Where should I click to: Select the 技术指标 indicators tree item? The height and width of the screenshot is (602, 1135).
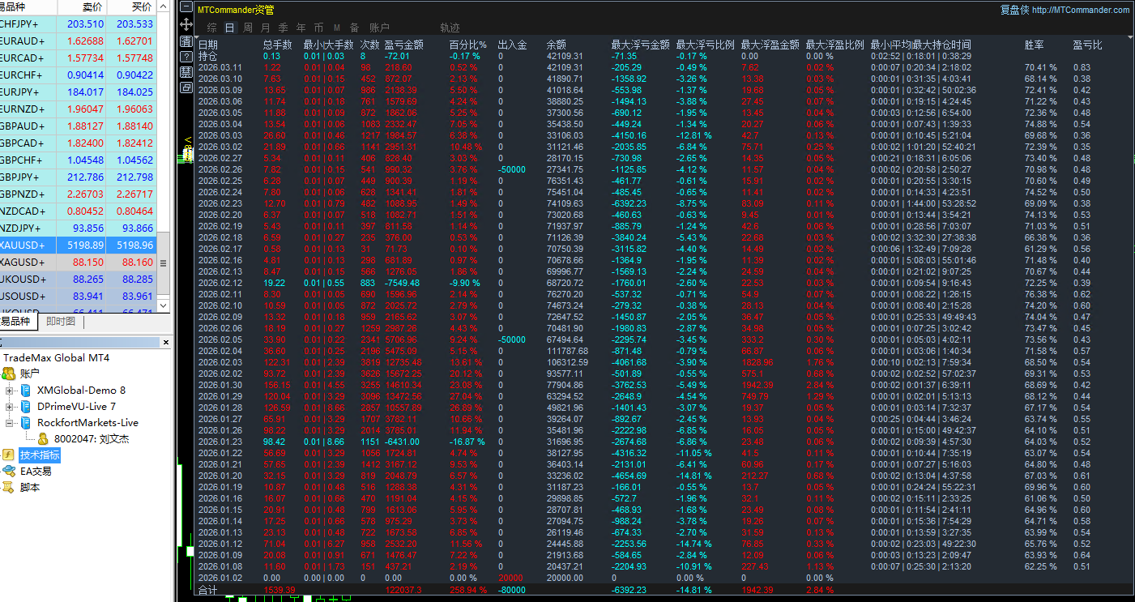click(40, 455)
